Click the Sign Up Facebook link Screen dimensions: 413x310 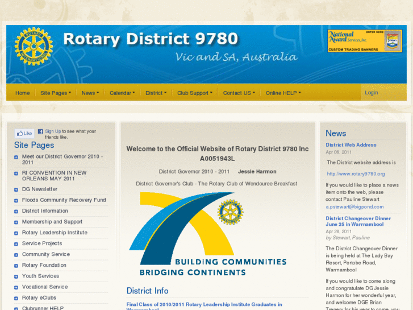pyautogui.click(x=53, y=131)
